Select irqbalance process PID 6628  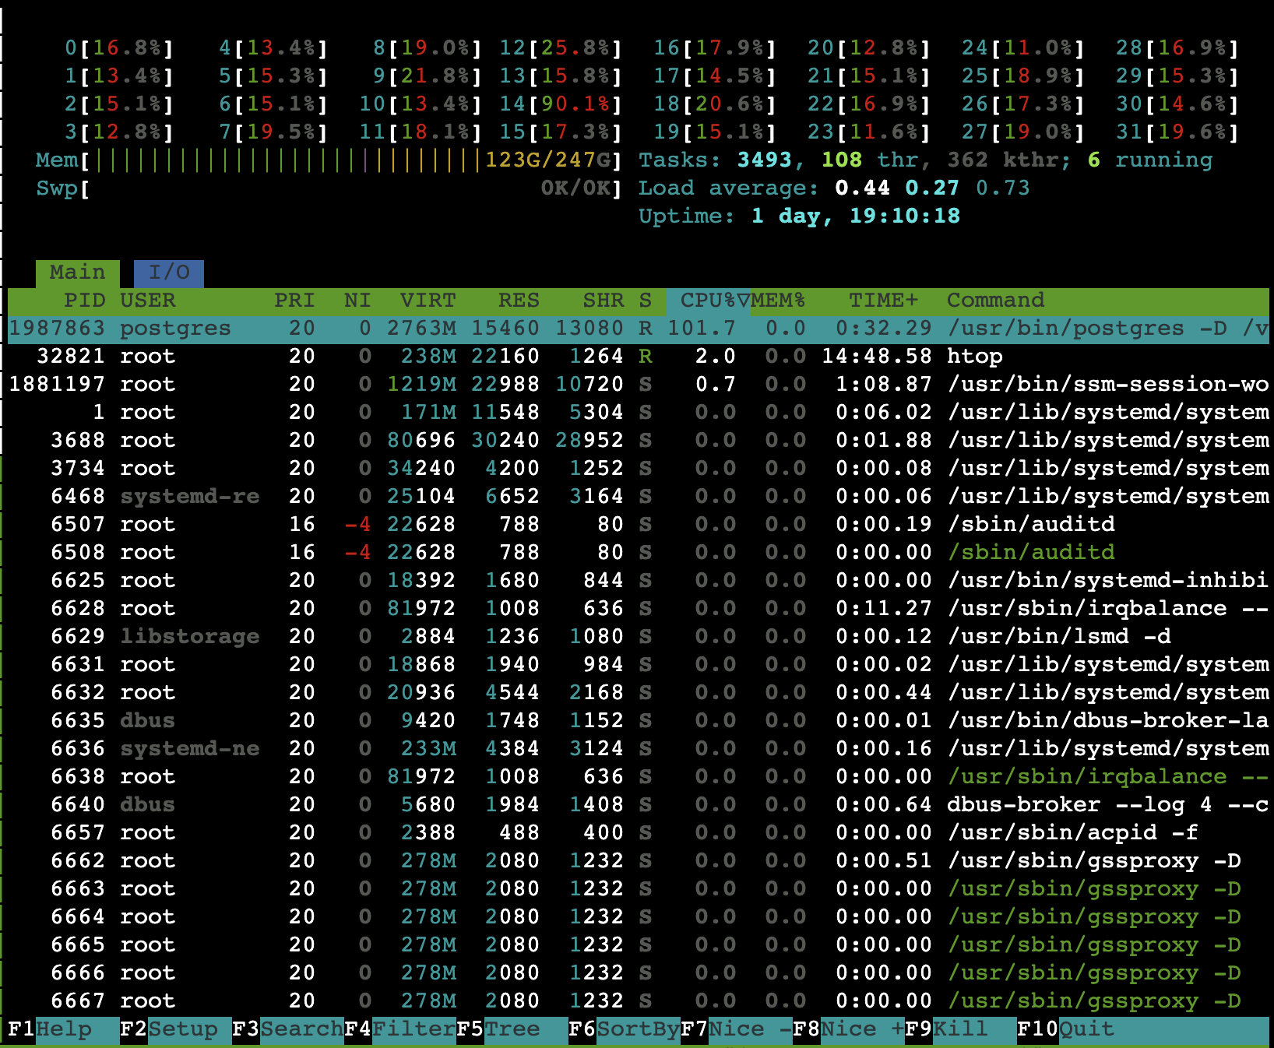(x=639, y=609)
